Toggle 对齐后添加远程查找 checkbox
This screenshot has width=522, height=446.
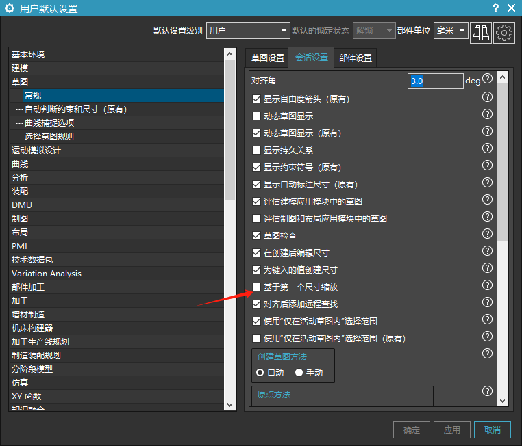click(x=256, y=304)
